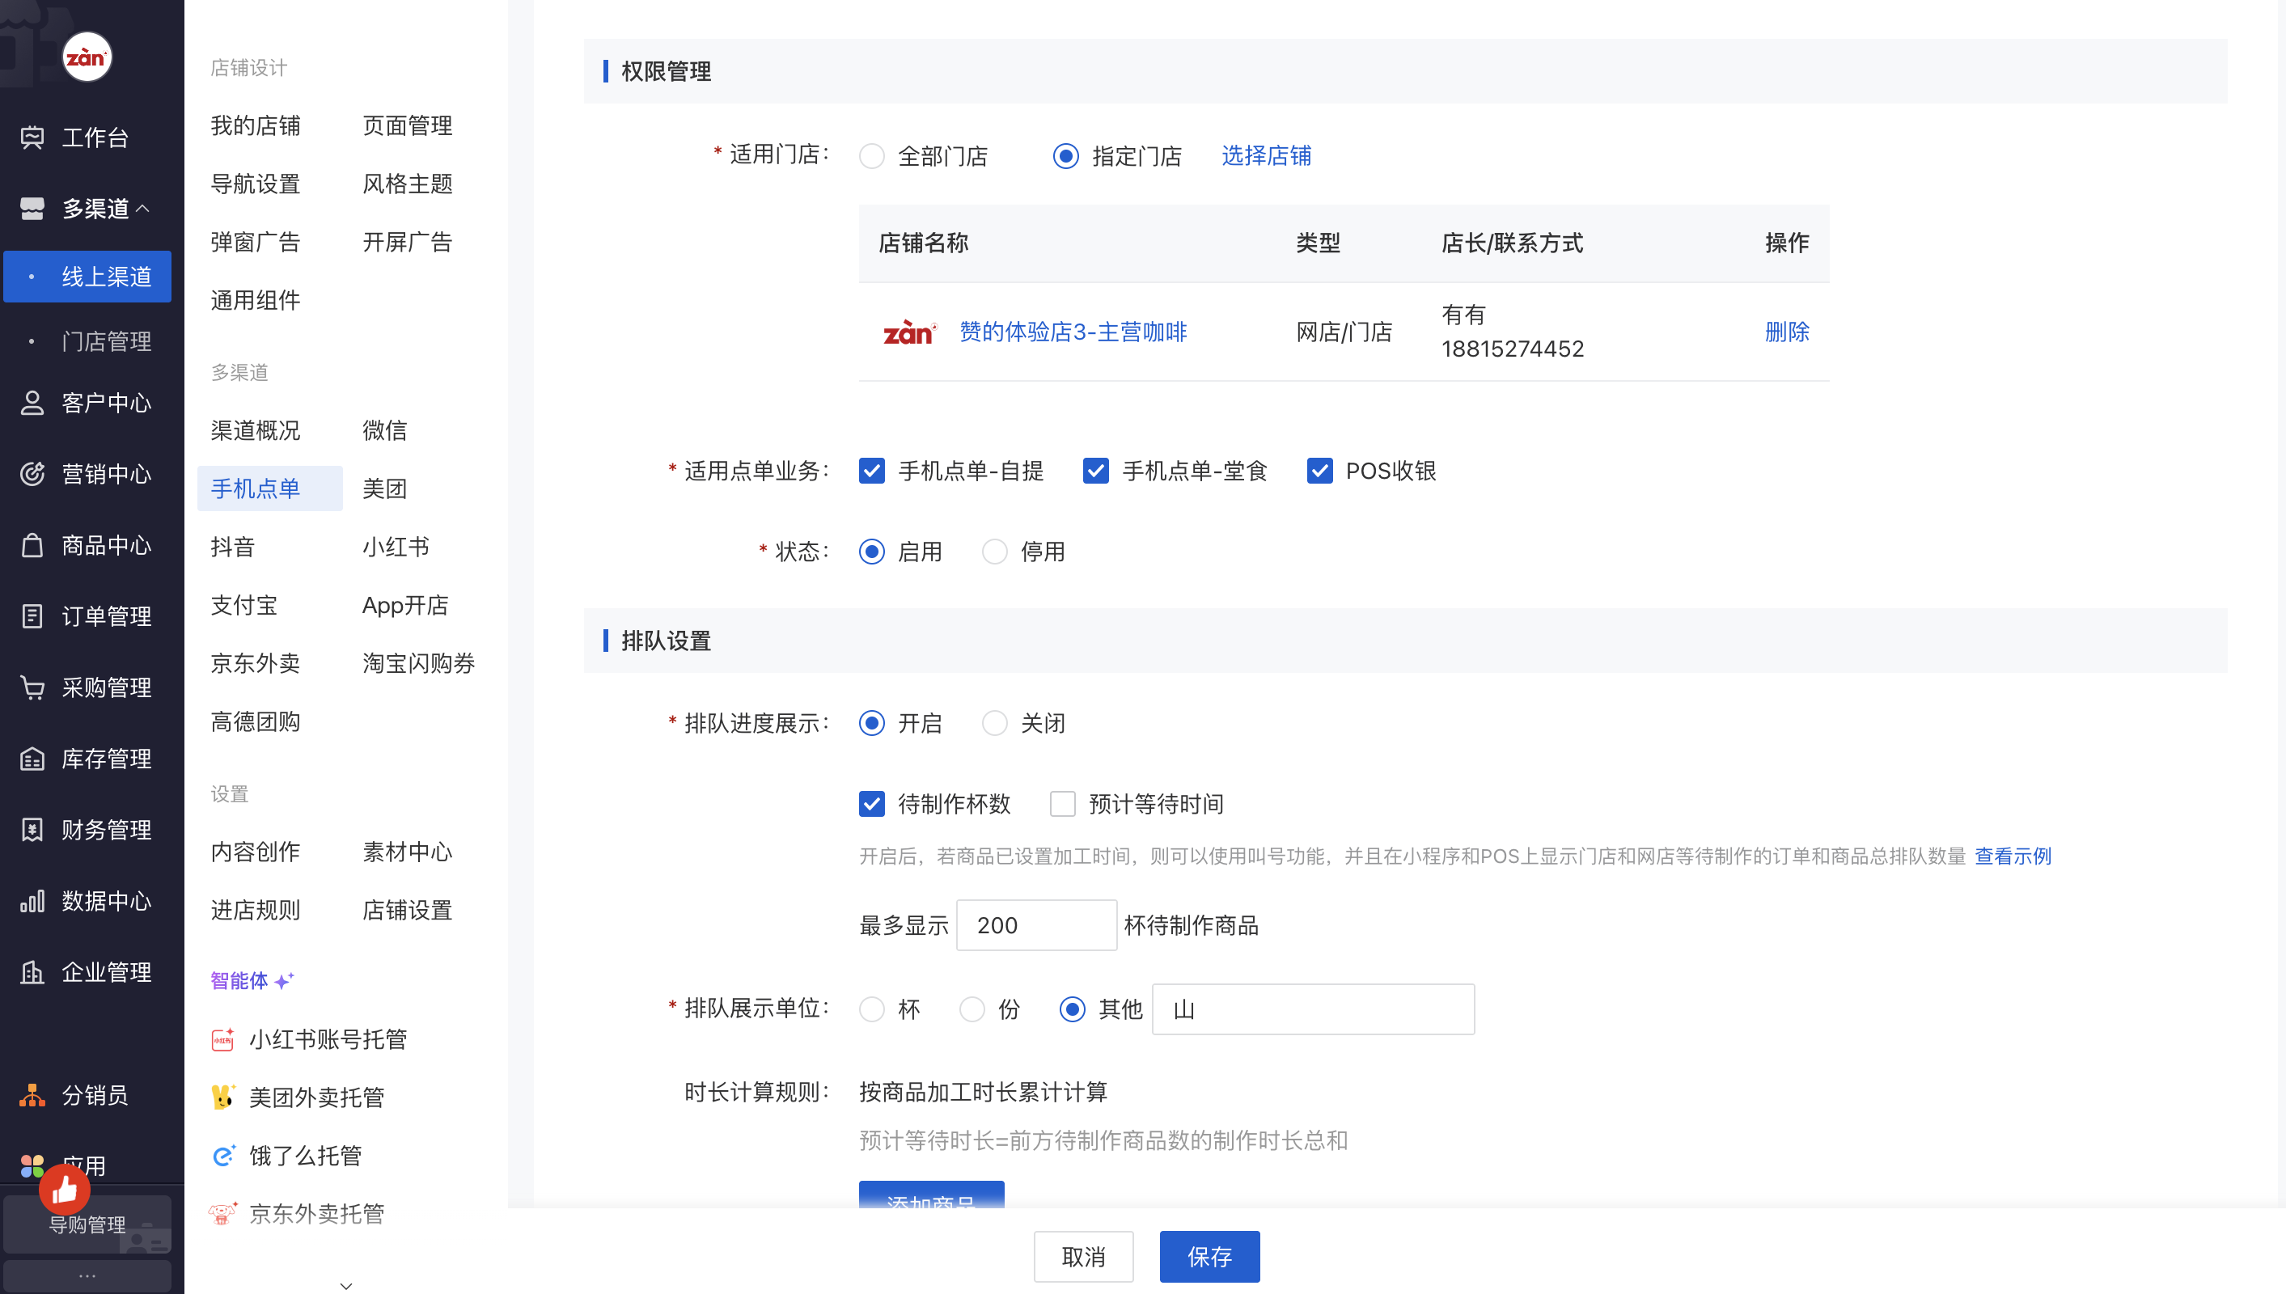The height and width of the screenshot is (1294, 2286).
Task: Uncheck the POS收银 checkbox
Action: pos(1319,471)
